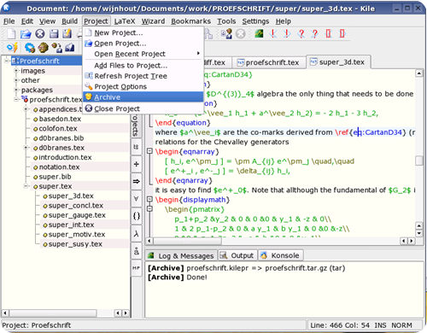427x333 pixels.
Task: Go to previous LaTeX error icon
Action: [x=273, y=34]
